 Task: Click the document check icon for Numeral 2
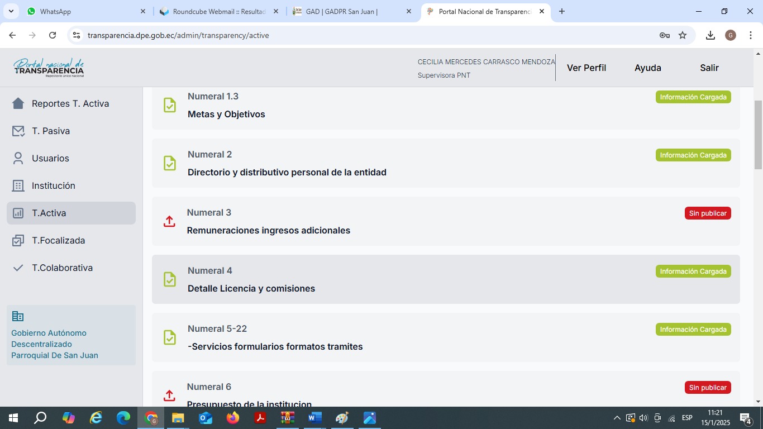coord(170,163)
